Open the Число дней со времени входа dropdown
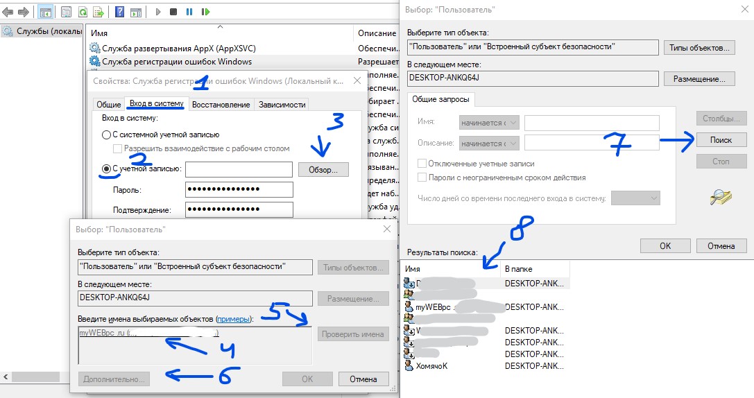Viewport: 754px width, 398px height. point(635,198)
